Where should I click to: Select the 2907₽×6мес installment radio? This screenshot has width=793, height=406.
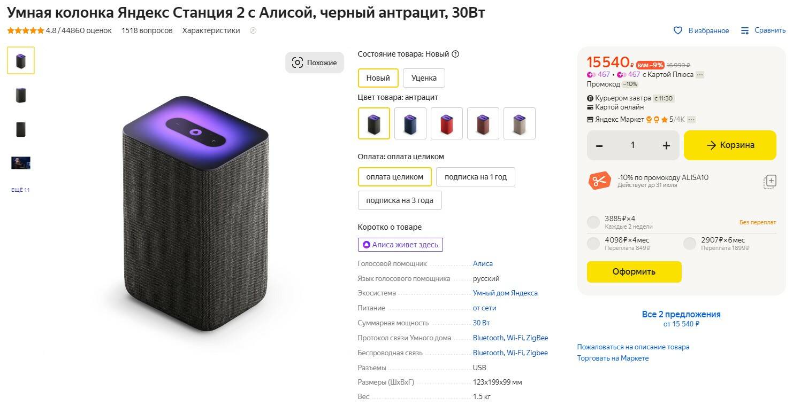(x=690, y=244)
